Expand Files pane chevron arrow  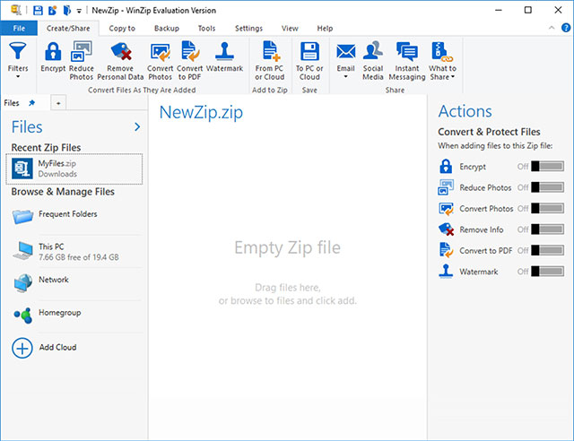click(137, 127)
